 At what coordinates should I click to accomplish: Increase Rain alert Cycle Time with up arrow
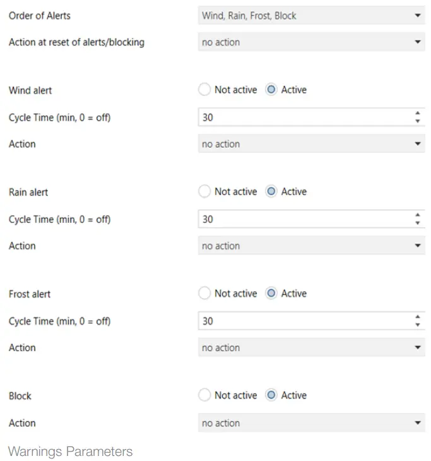click(x=417, y=215)
